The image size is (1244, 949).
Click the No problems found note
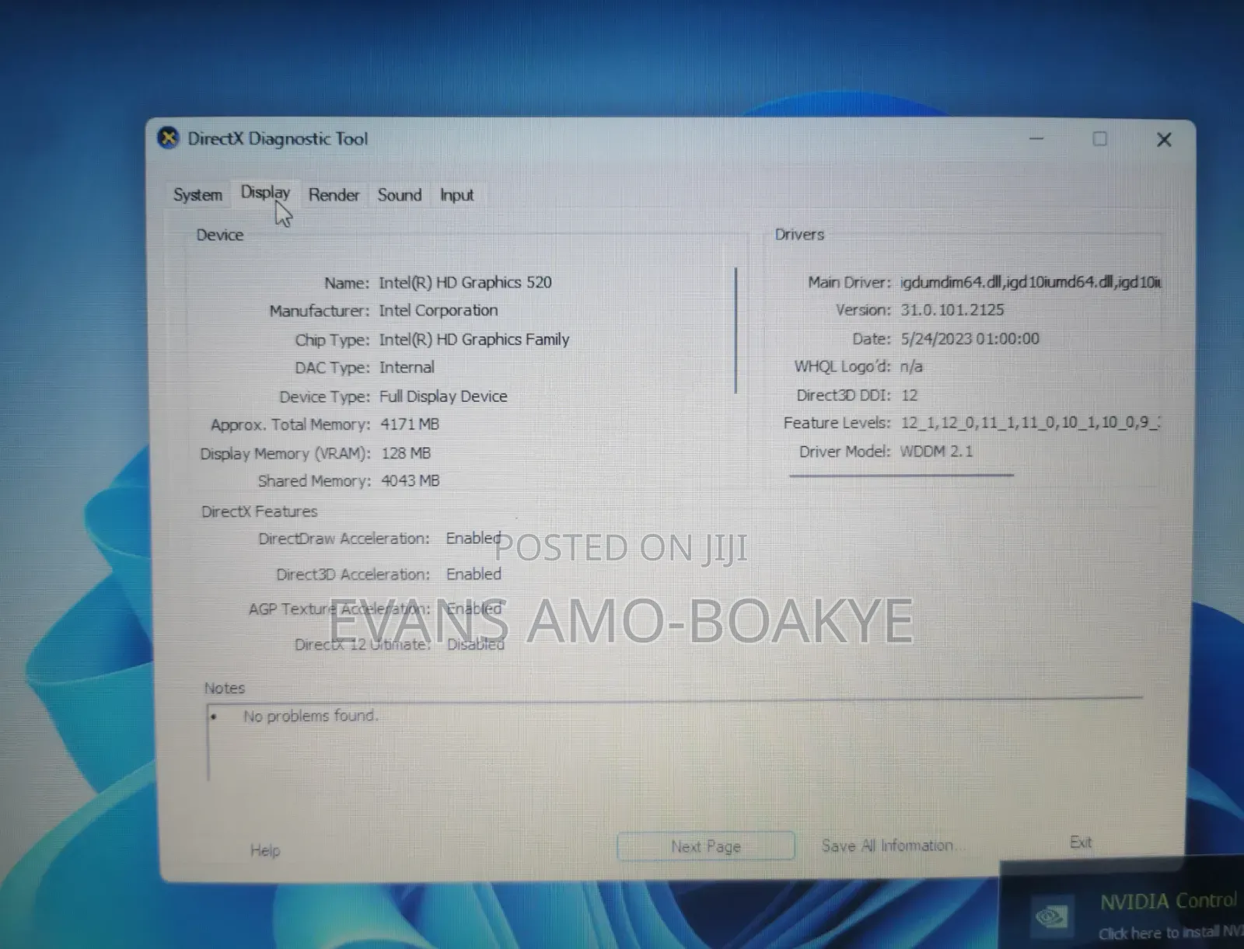[310, 715]
